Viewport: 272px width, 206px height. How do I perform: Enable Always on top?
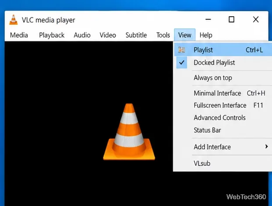coord(223,78)
